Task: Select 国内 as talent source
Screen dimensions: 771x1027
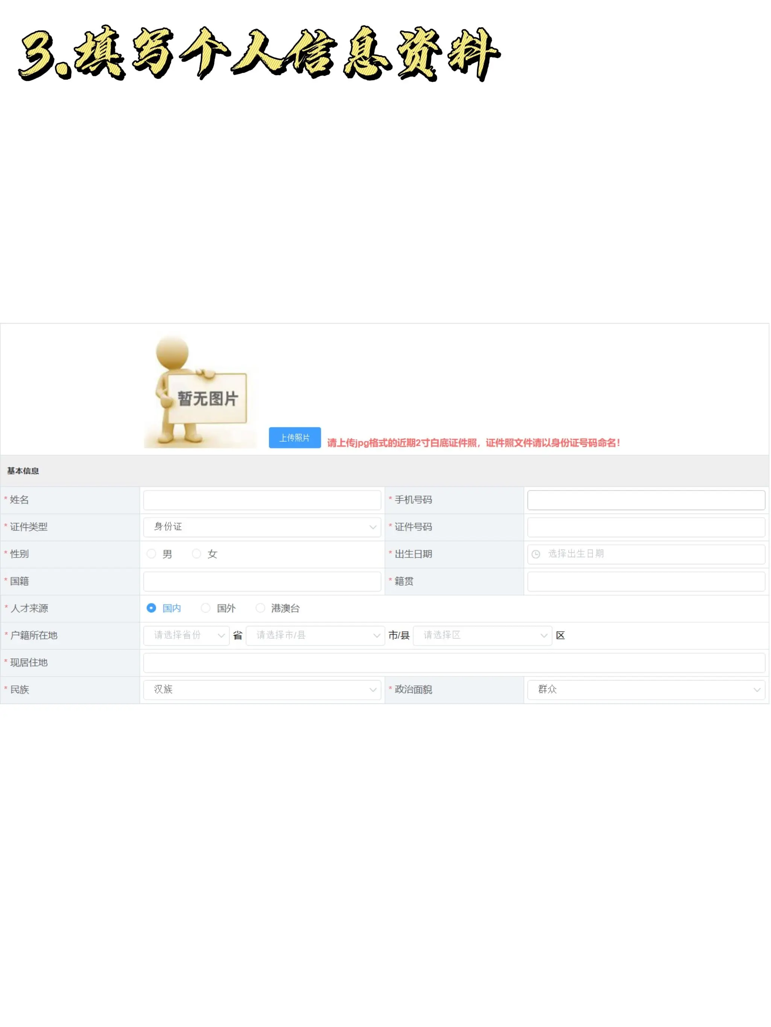Action: point(151,609)
